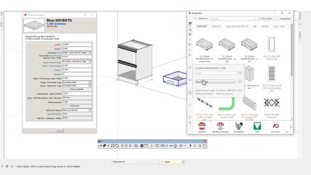
Task: Click the Apply button in Component Options
Action: coord(59,130)
